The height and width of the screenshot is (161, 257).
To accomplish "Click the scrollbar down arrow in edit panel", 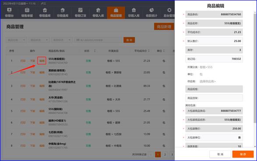I will coord(255,146).
